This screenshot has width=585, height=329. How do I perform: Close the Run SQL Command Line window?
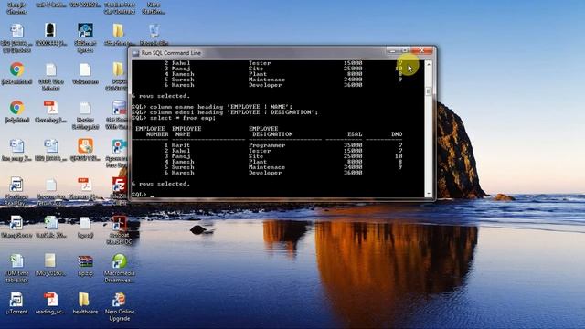tap(422, 50)
